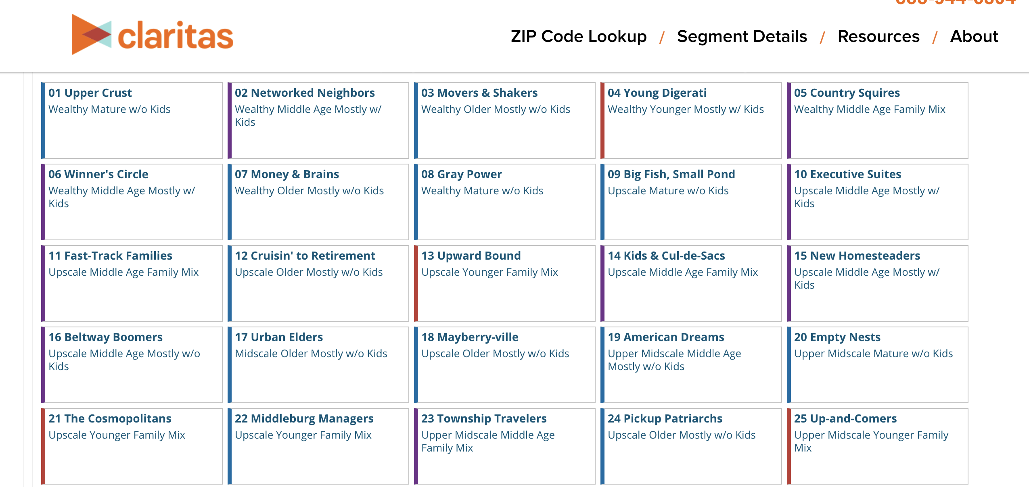Choose 04 Young Digerati segment
The width and height of the screenshot is (1029, 487).
coord(691,121)
